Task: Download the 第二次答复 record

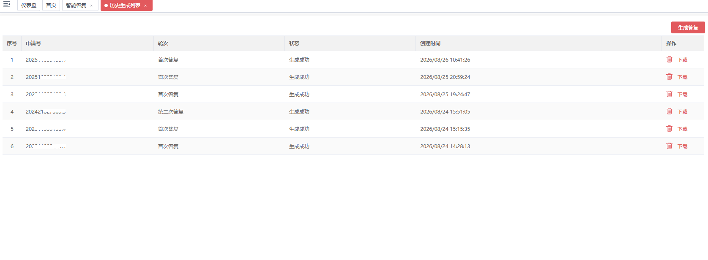Action: point(682,112)
